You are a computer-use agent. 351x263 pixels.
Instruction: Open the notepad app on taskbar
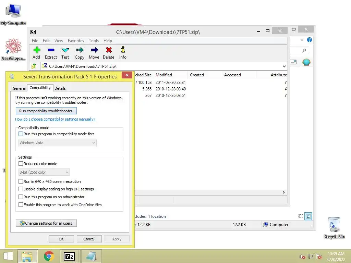point(91,256)
